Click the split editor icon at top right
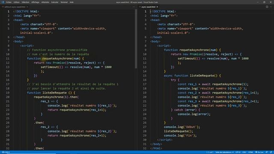 click(267, 7)
